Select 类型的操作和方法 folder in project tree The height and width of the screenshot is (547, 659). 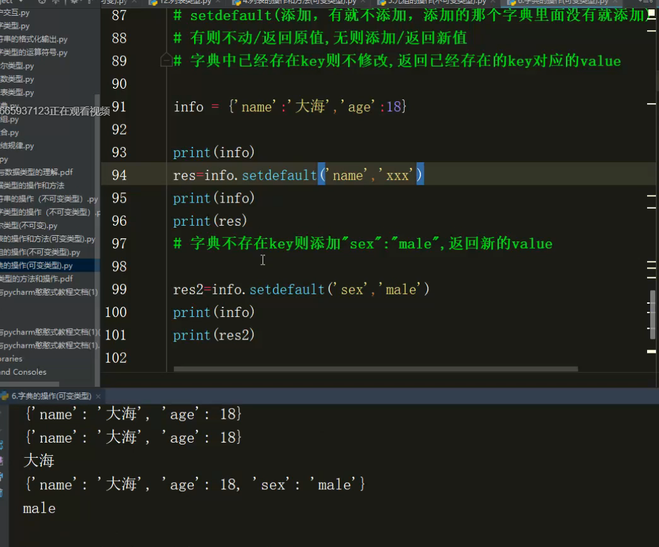point(33,185)
